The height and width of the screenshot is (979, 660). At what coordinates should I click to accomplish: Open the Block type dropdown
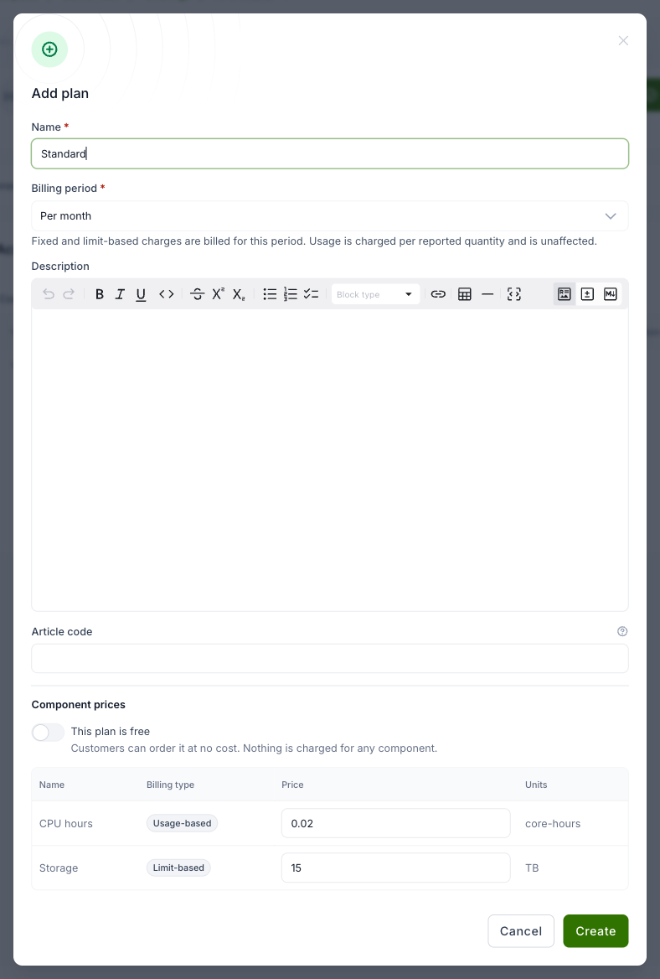point(375,294)
